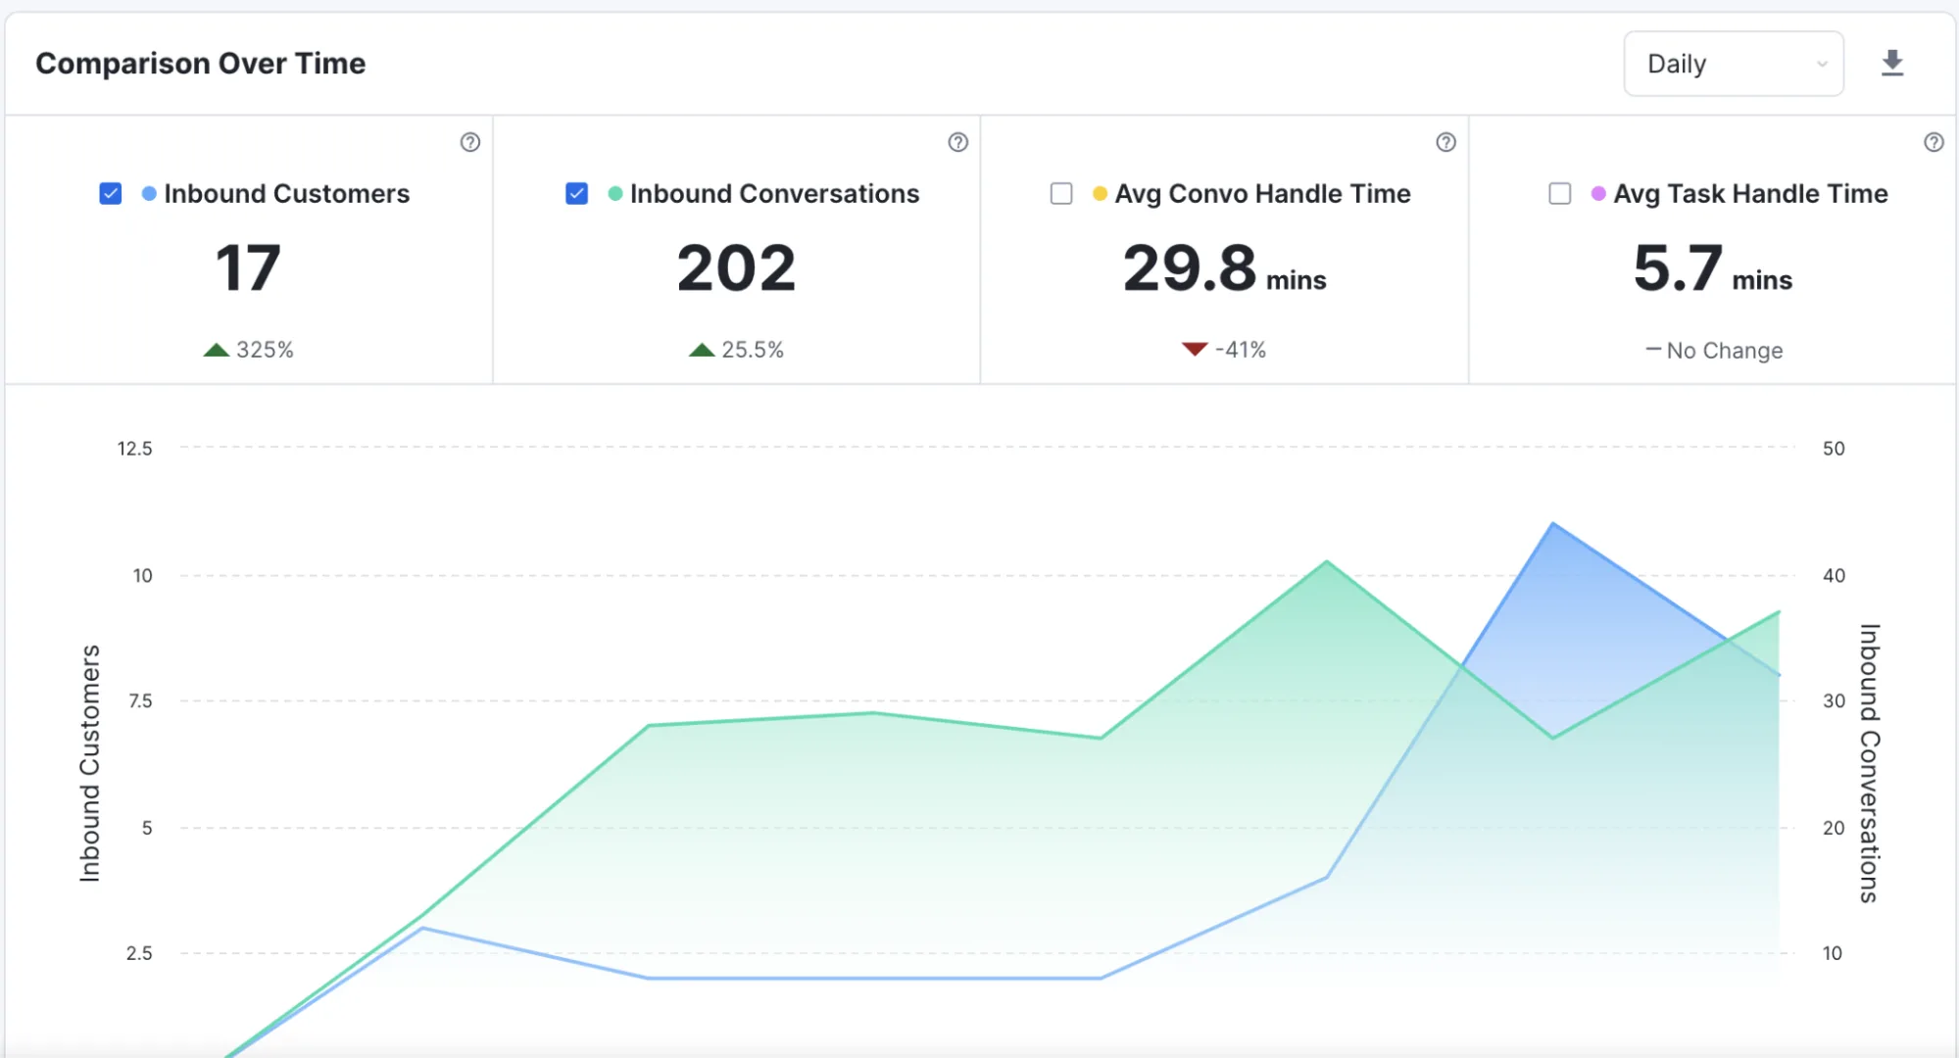The image size is (1959, 1058).
Task: Open help icon for Avg Task Handle Time
Action: coord(1934,142)
